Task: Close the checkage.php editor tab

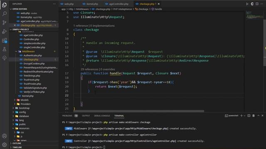Action: coord(159,4)
